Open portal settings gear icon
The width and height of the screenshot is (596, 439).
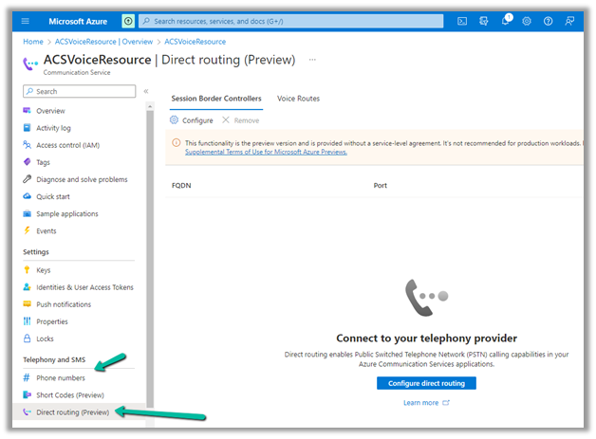(x=527, y=21)
